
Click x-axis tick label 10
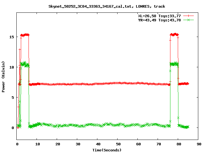pyautogui.click(x=37, y=144)
